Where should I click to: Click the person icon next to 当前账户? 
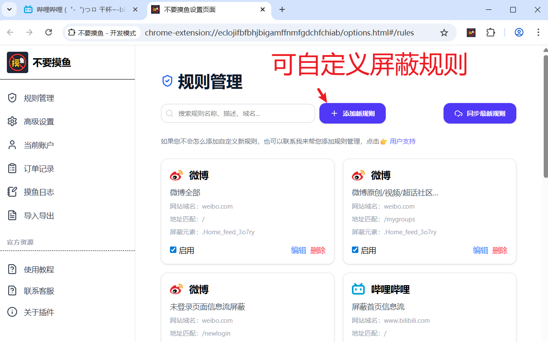click(x=12, y=145)
